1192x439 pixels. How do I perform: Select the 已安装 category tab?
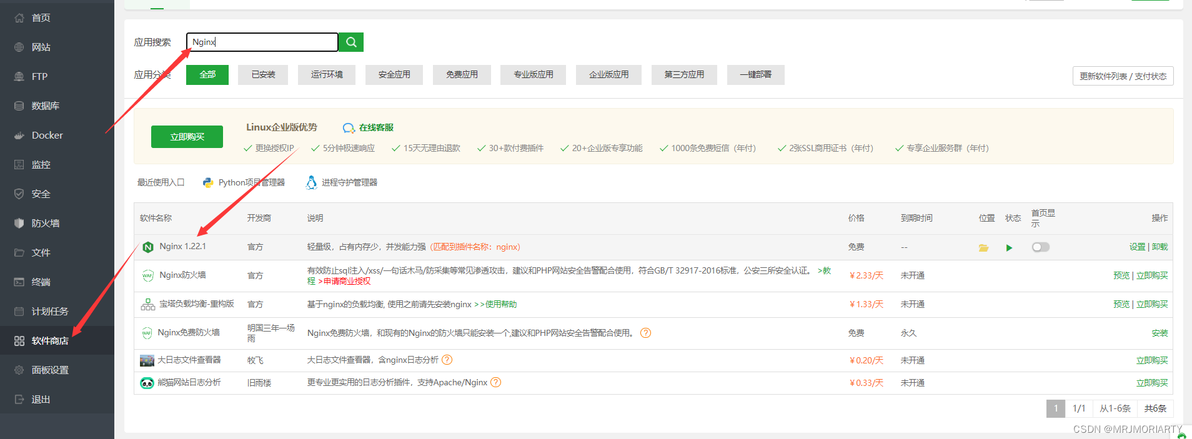[x=263, y=74]
